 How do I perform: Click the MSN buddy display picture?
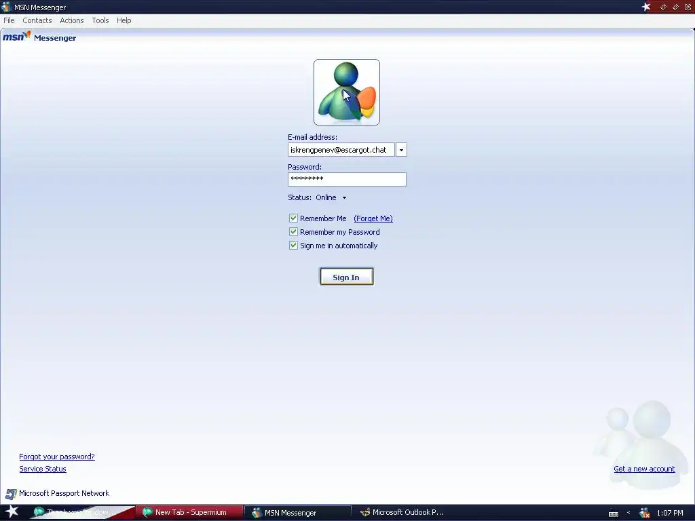click(x=347, y=92)
